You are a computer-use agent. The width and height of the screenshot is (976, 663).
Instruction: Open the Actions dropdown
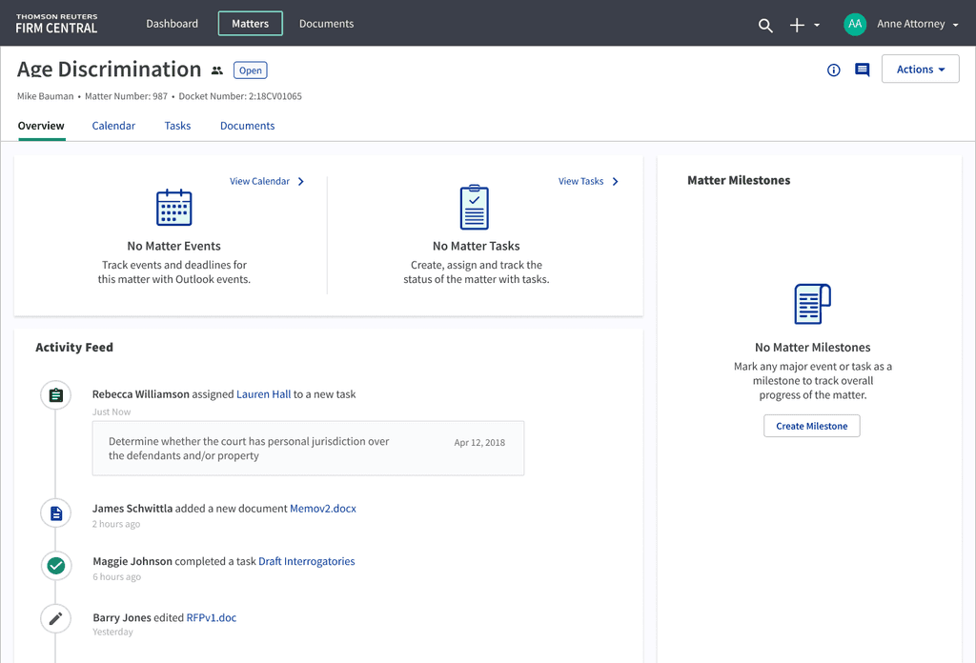[x=920, y=70]
